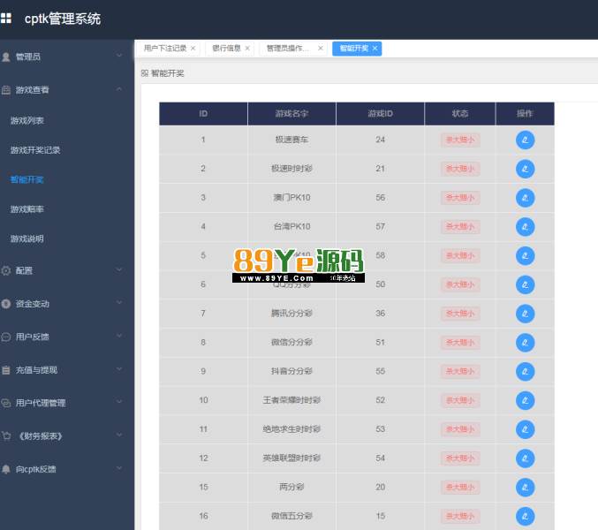Open 游戏说明 in the sidebar

pyautogui.click(x=27, y=239)
